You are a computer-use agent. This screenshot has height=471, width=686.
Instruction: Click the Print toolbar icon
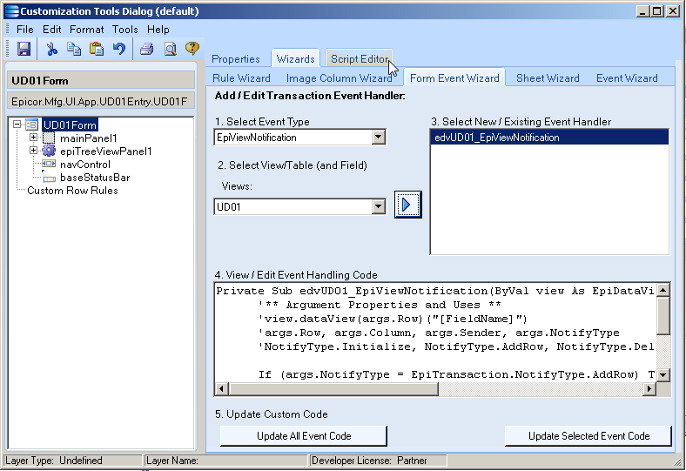click(x=147, y=49)
